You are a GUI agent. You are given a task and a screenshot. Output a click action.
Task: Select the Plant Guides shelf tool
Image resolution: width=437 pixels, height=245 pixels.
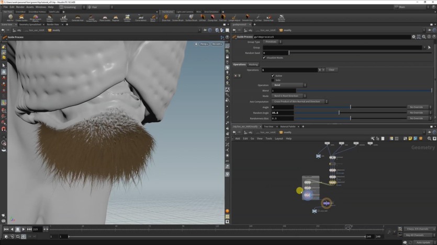105,18
